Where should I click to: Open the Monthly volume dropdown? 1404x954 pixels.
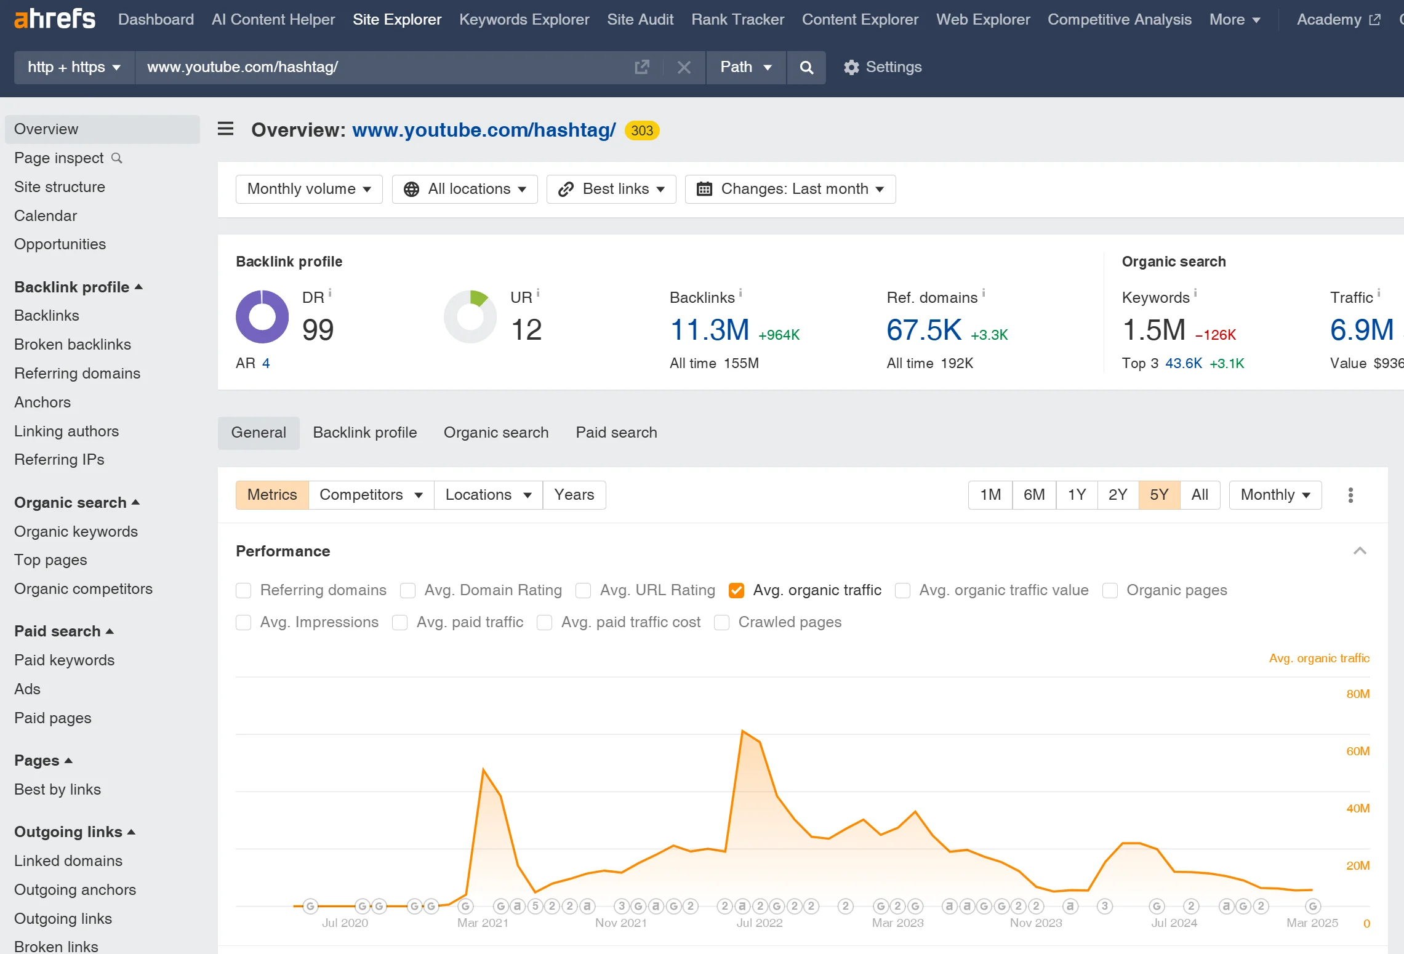(309, 189)
